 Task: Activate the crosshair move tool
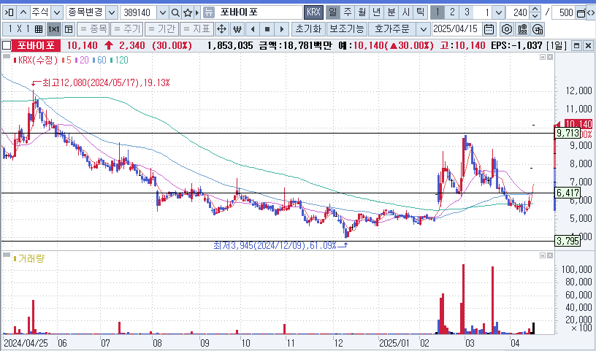coord(221,29)
